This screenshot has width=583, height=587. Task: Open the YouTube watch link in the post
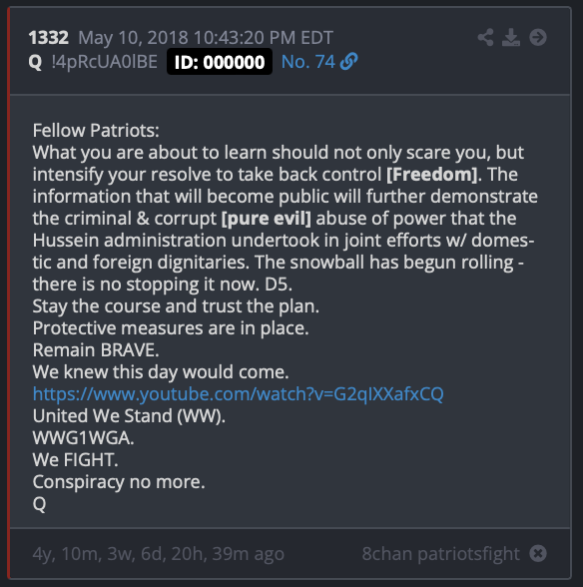coord(239,394)
